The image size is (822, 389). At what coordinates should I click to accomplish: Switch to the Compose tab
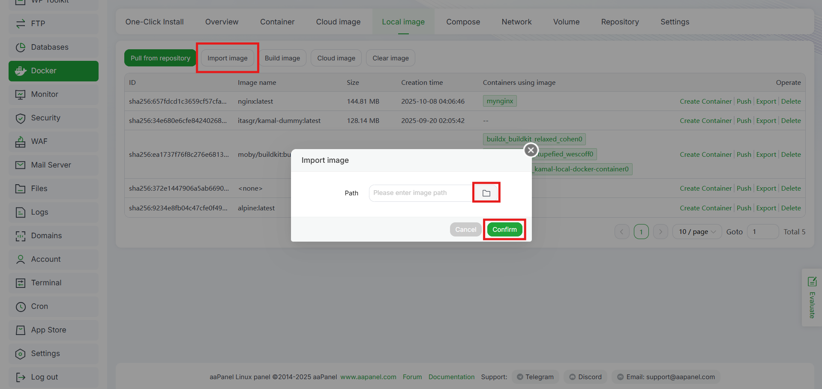tap(463, 22)
